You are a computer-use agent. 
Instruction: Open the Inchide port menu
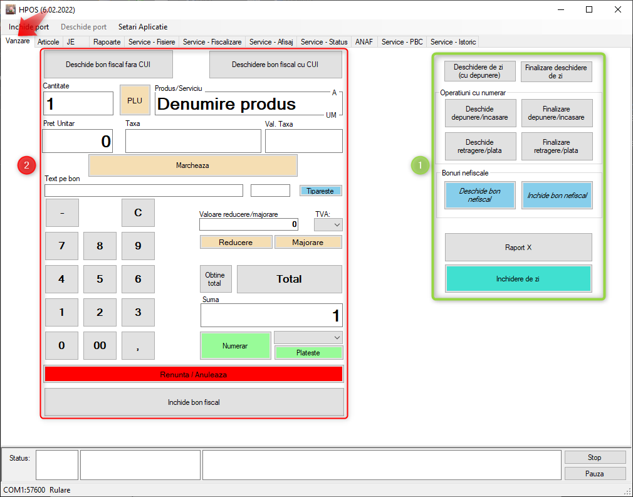[29, 27]
